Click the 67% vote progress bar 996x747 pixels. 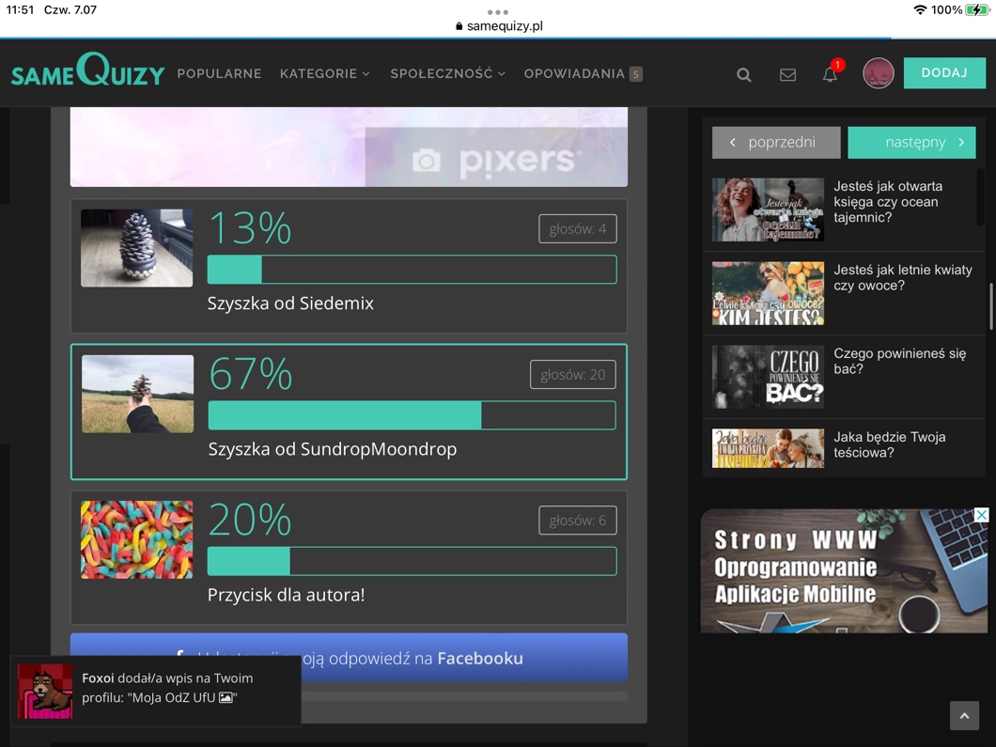coord(412,415)
